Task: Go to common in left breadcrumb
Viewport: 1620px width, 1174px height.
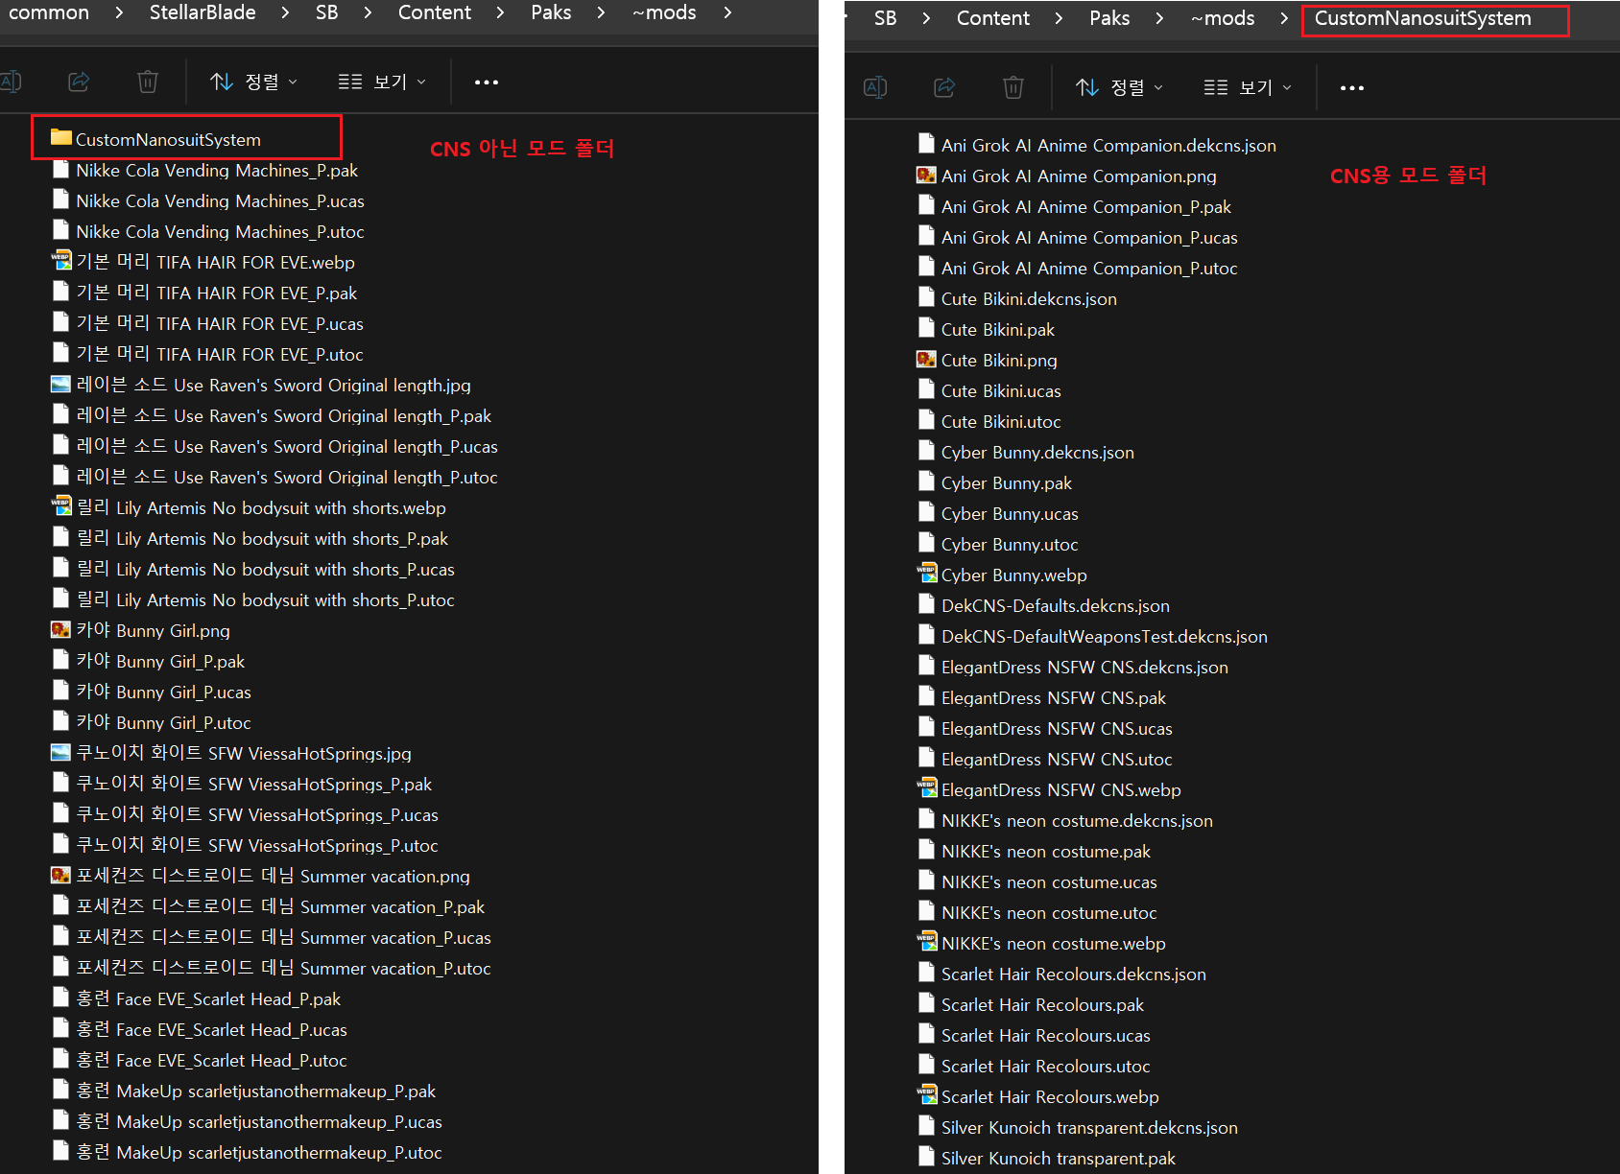Action: [49, 12]
